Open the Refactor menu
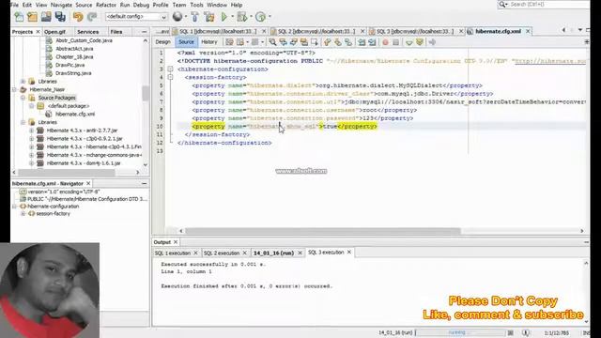 tap(106, 5)
